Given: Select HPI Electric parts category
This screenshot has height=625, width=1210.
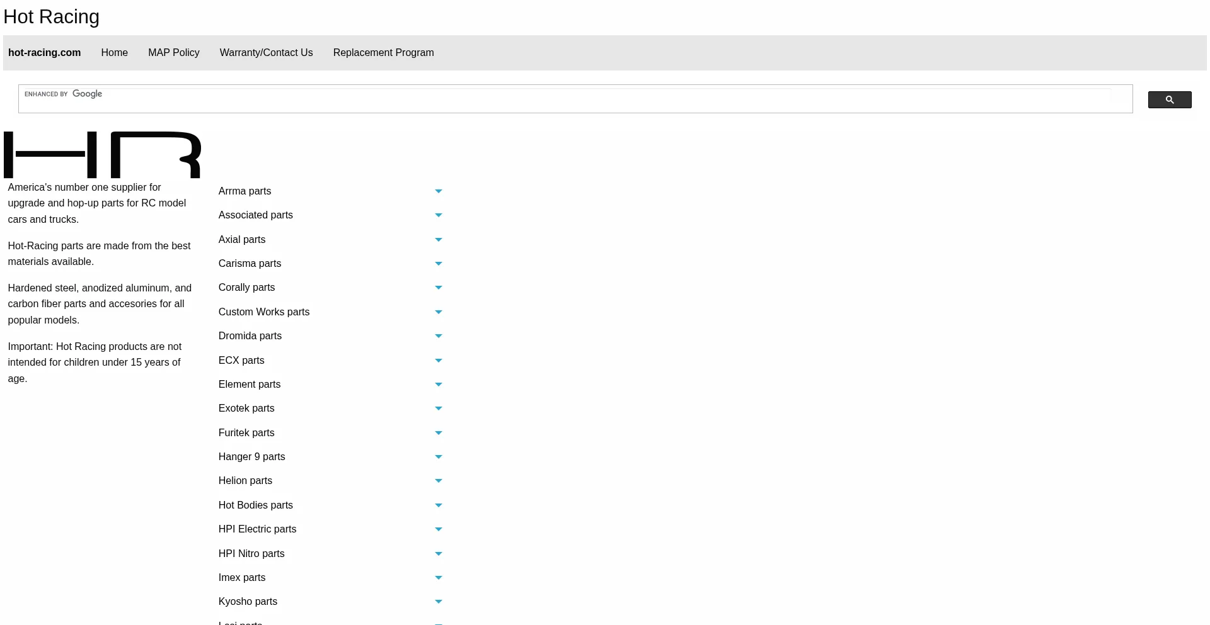Looking at the screenshot, I should click(257, 529).
